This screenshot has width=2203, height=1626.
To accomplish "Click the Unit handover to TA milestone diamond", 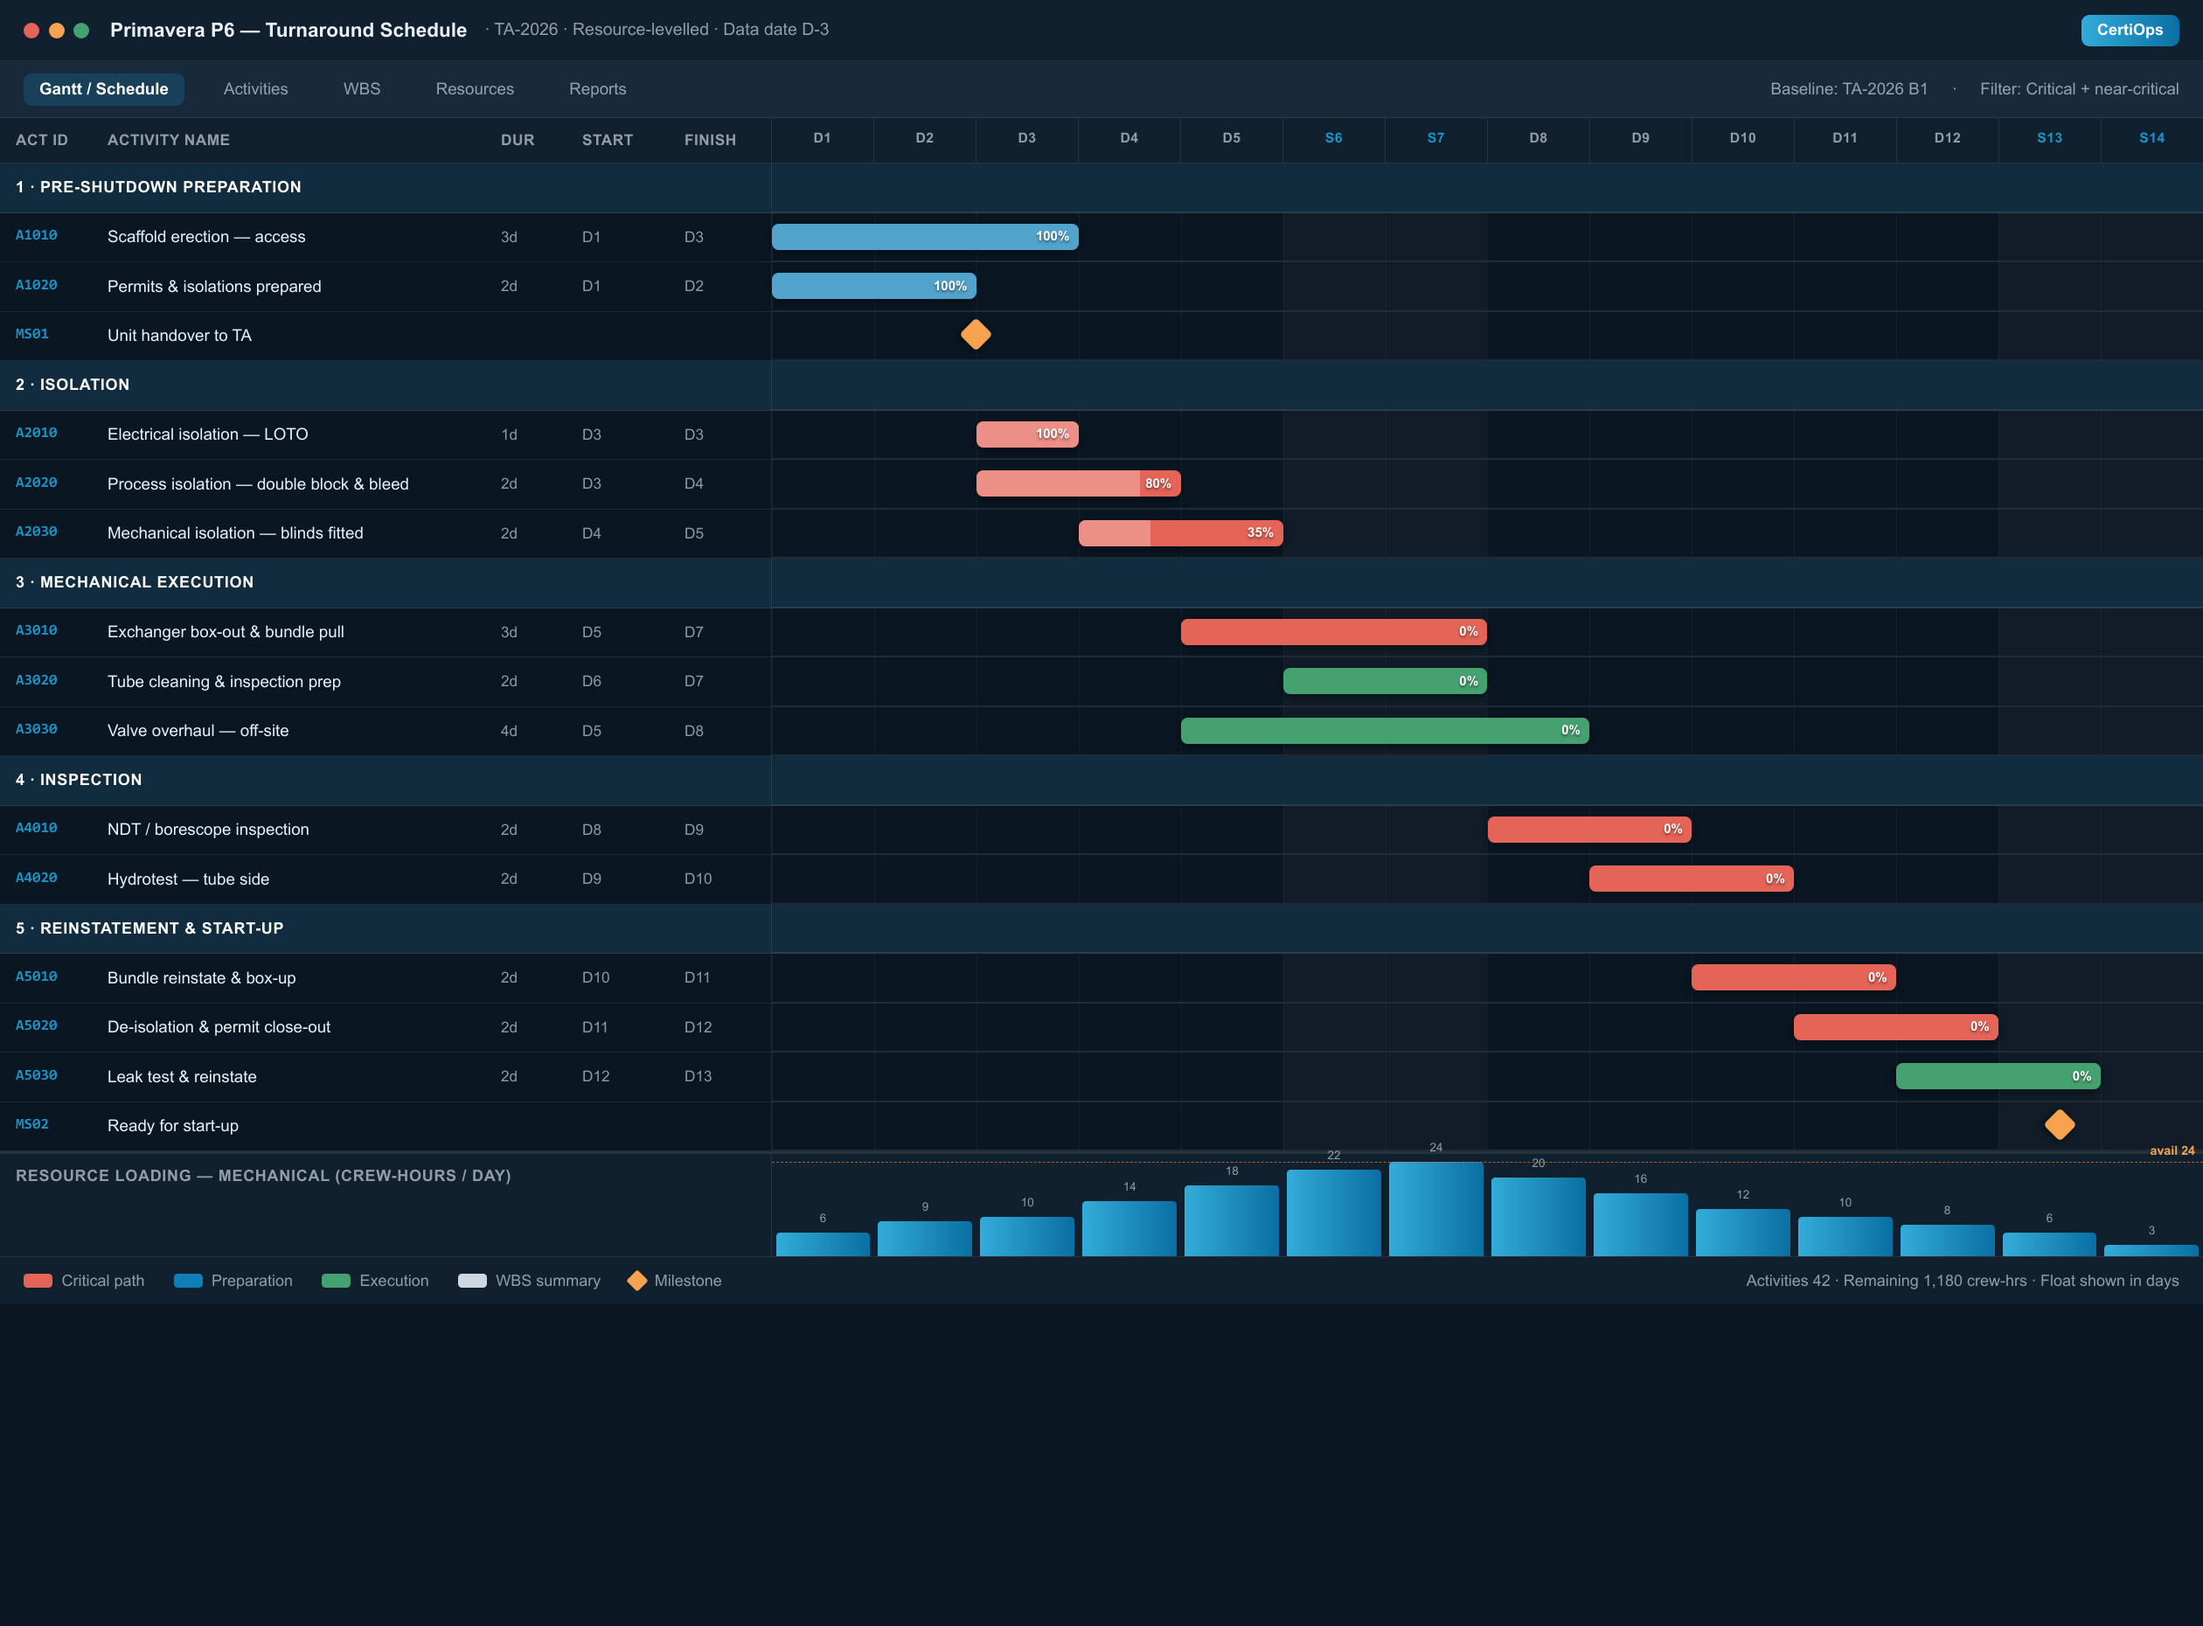I will [976, 335].
